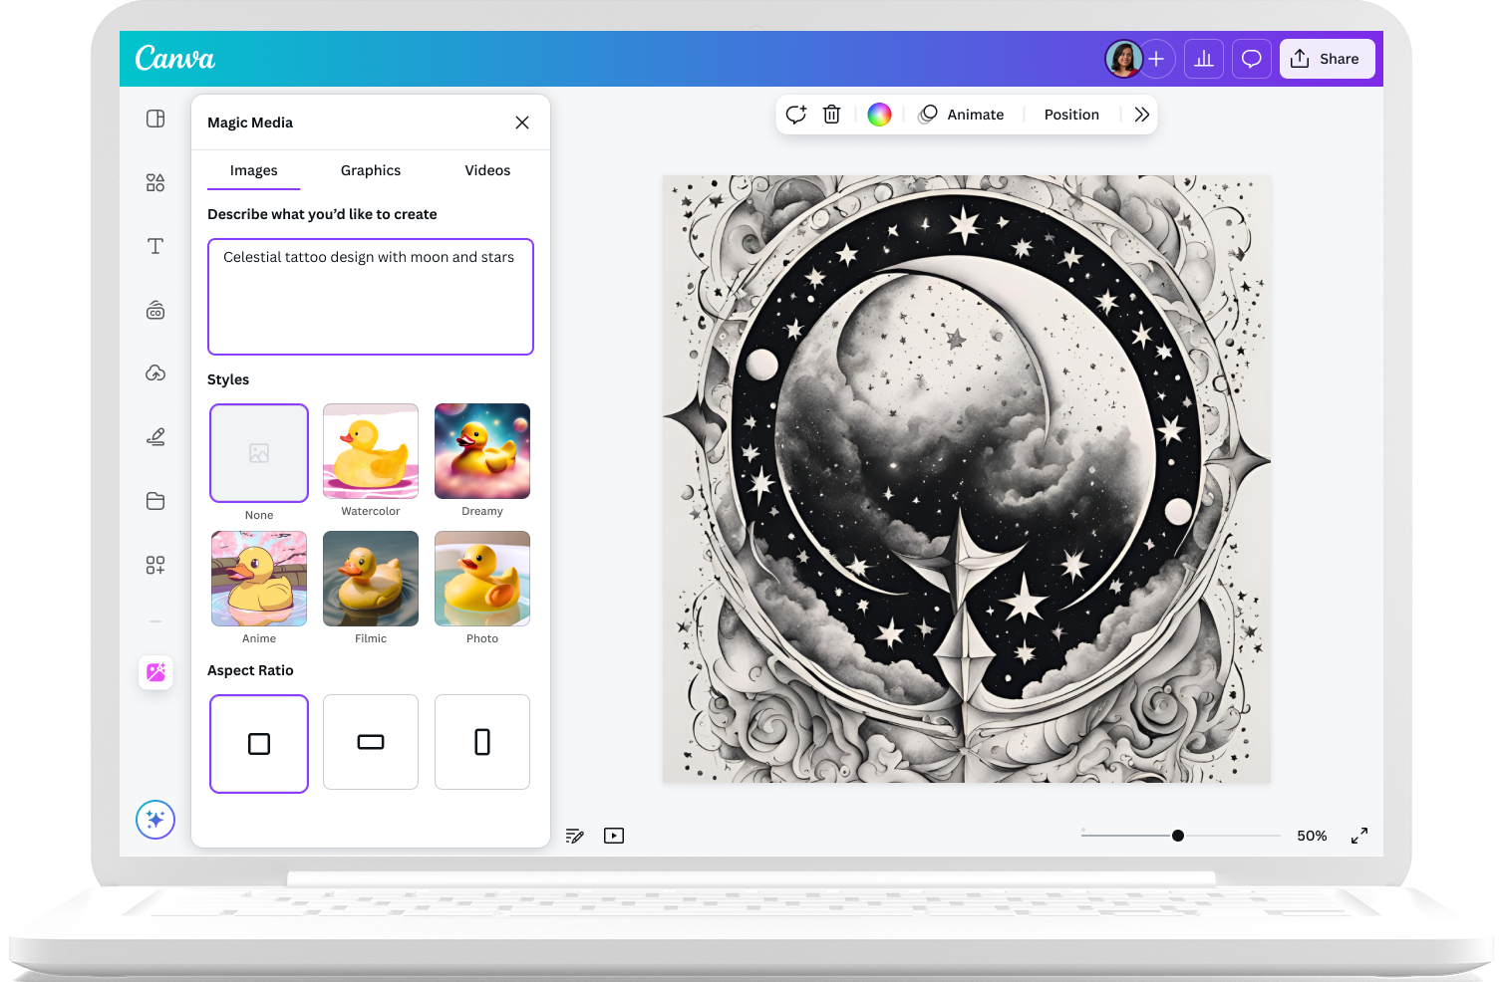Click the Magic Media wand icon in sidebar
The width and height of the screenshot is (1503, 982).
(x=155, y=672)
